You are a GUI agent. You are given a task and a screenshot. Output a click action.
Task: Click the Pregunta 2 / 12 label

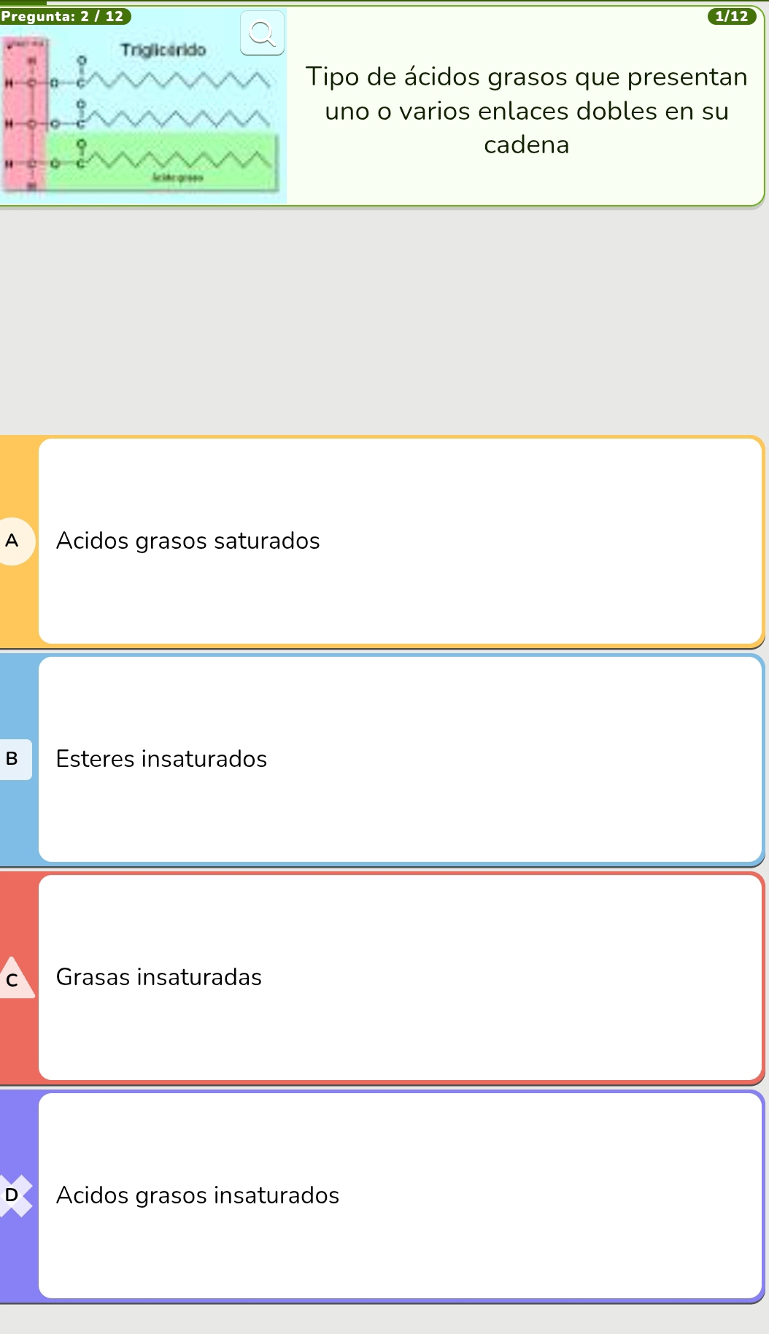click(63, 16)
